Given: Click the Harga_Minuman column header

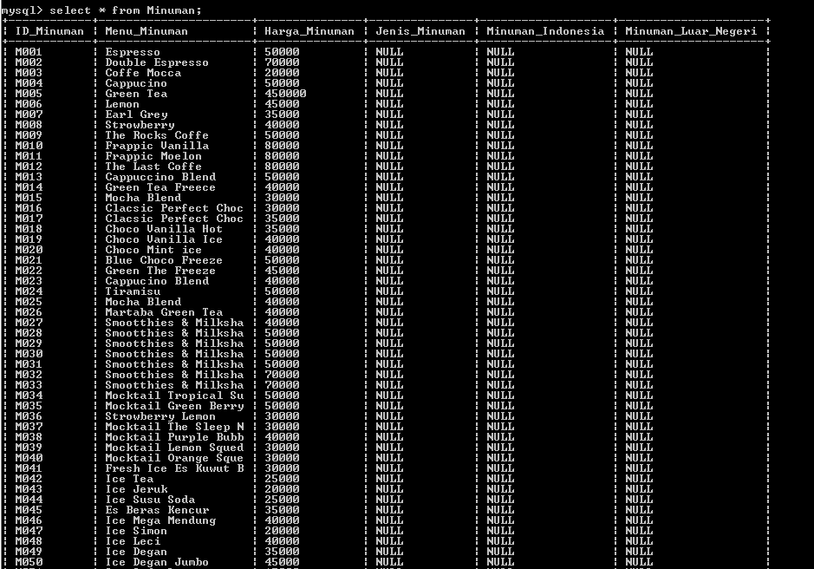Looking at the screenshot, I should [309, 31].
